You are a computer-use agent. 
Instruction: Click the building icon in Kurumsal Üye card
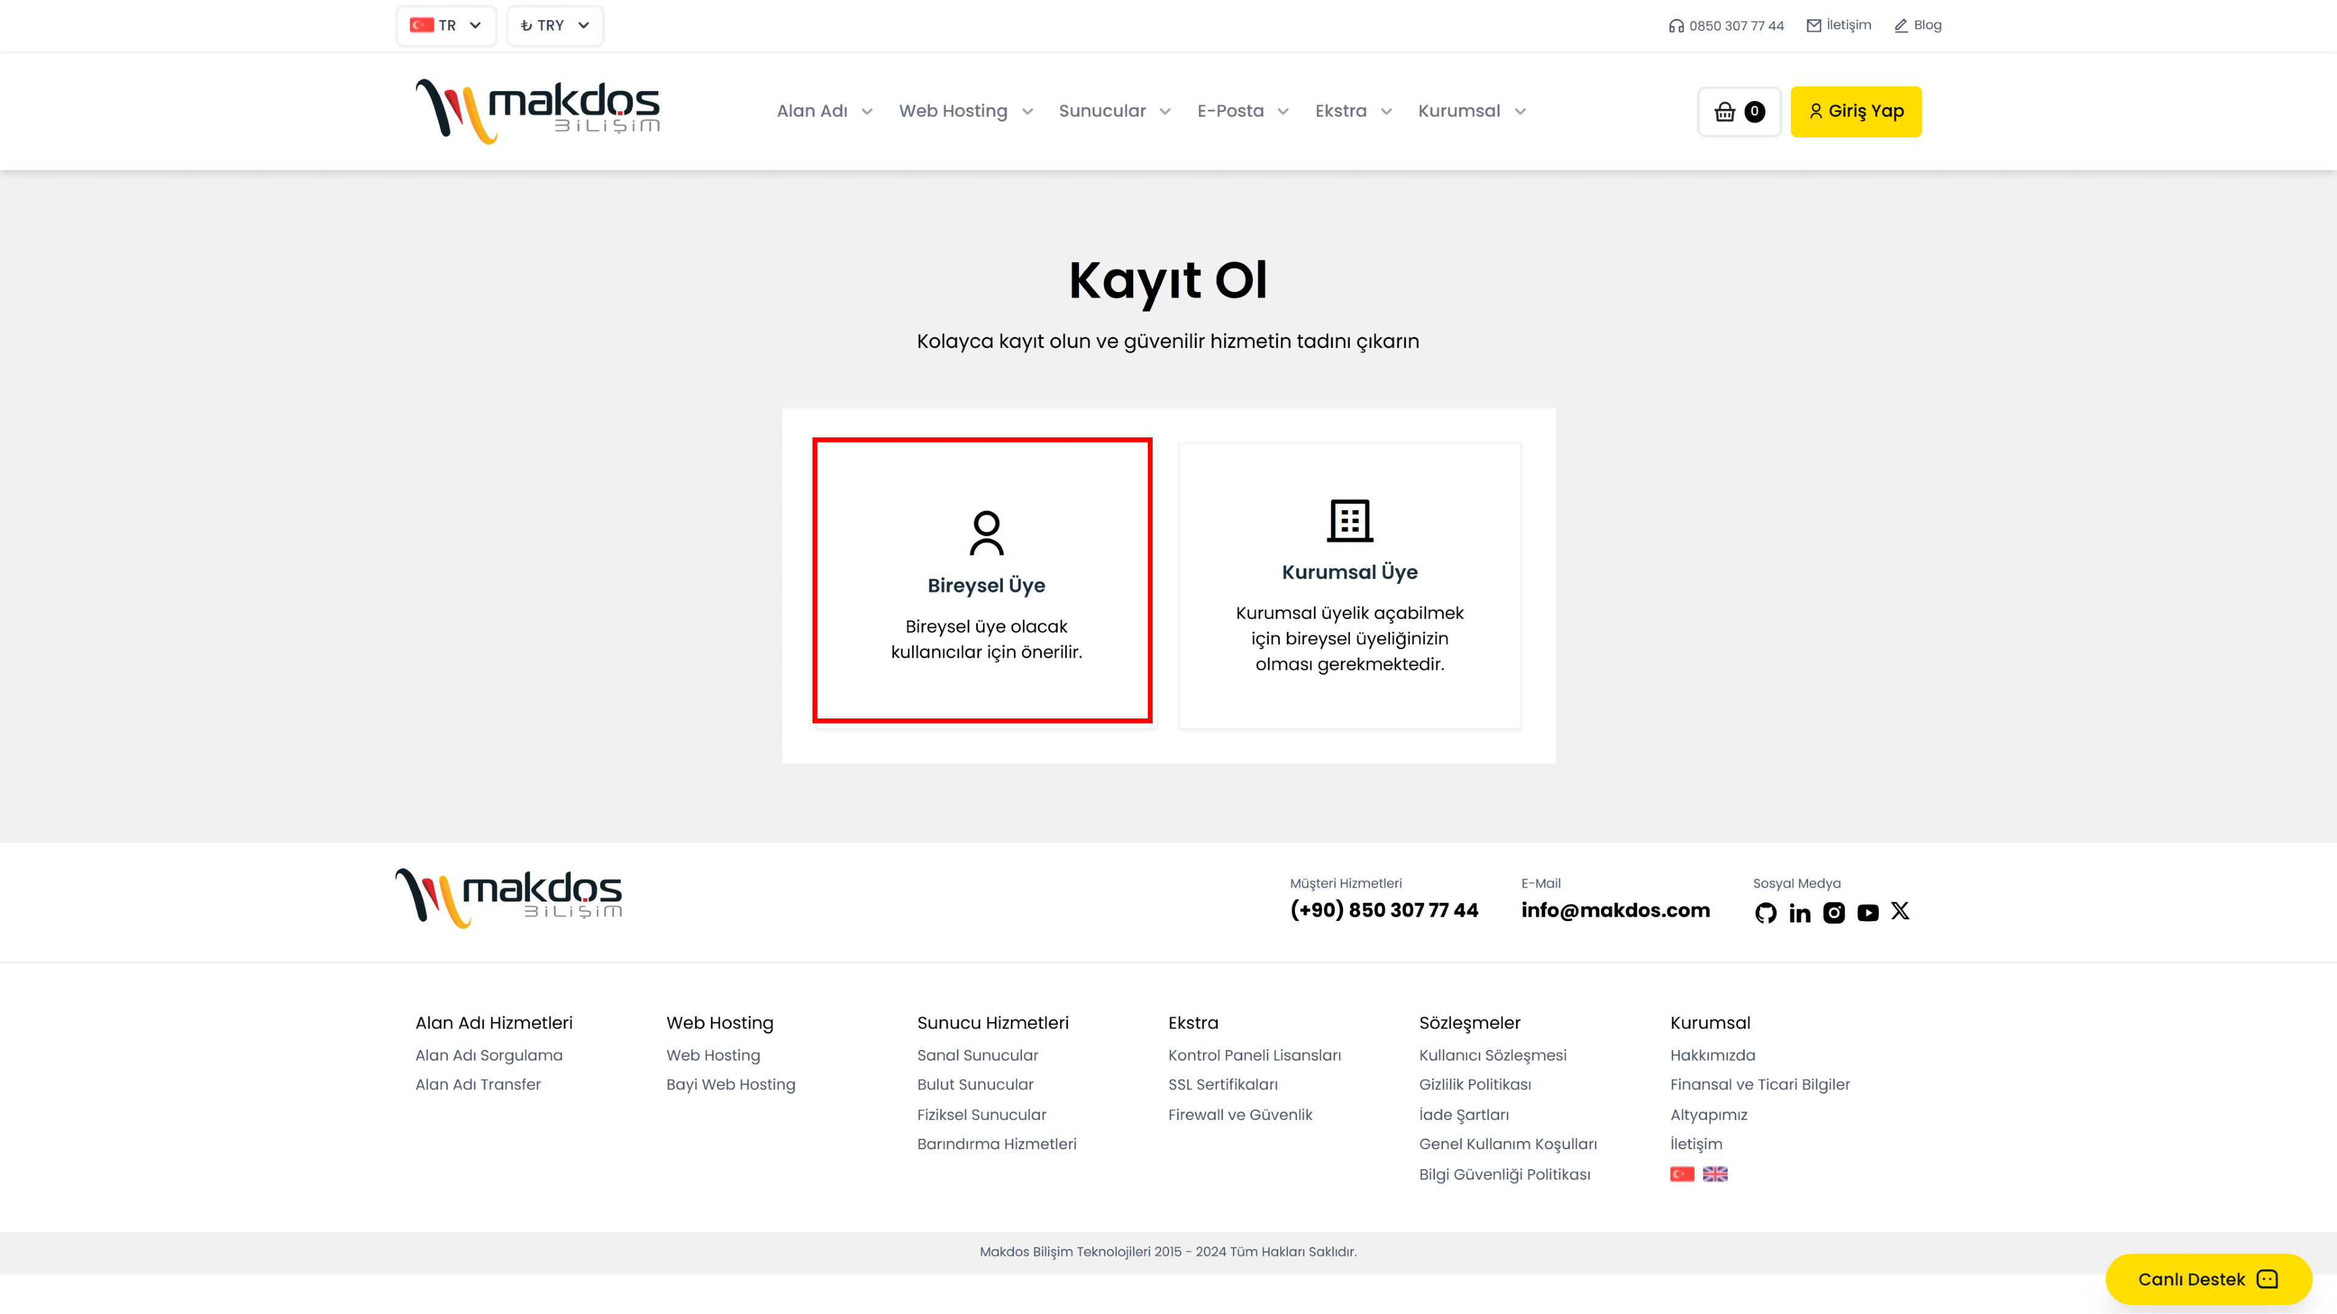(x=1350, y=521)
